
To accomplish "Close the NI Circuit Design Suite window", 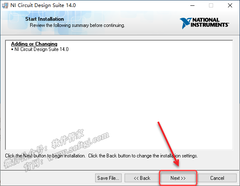I will [x=230, y=5].
